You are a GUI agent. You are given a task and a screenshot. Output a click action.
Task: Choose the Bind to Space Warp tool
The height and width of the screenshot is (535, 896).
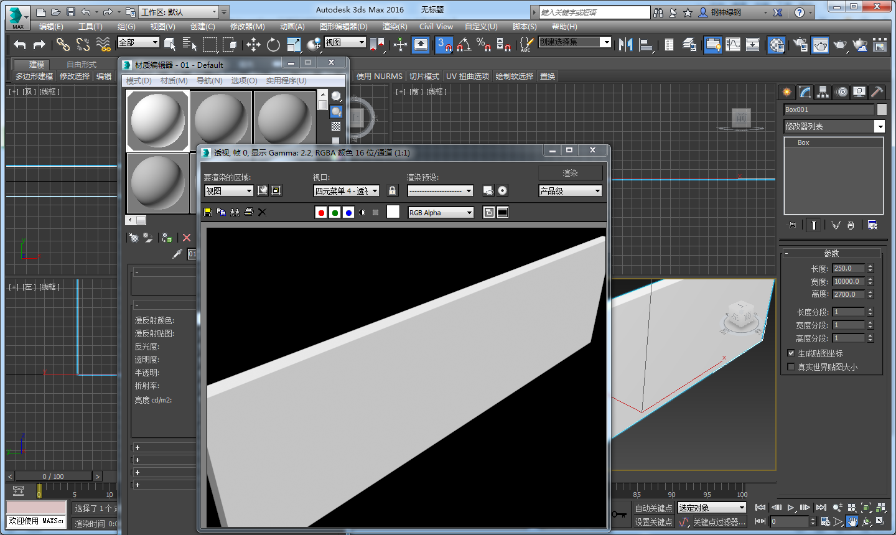(x=103, y=44)
